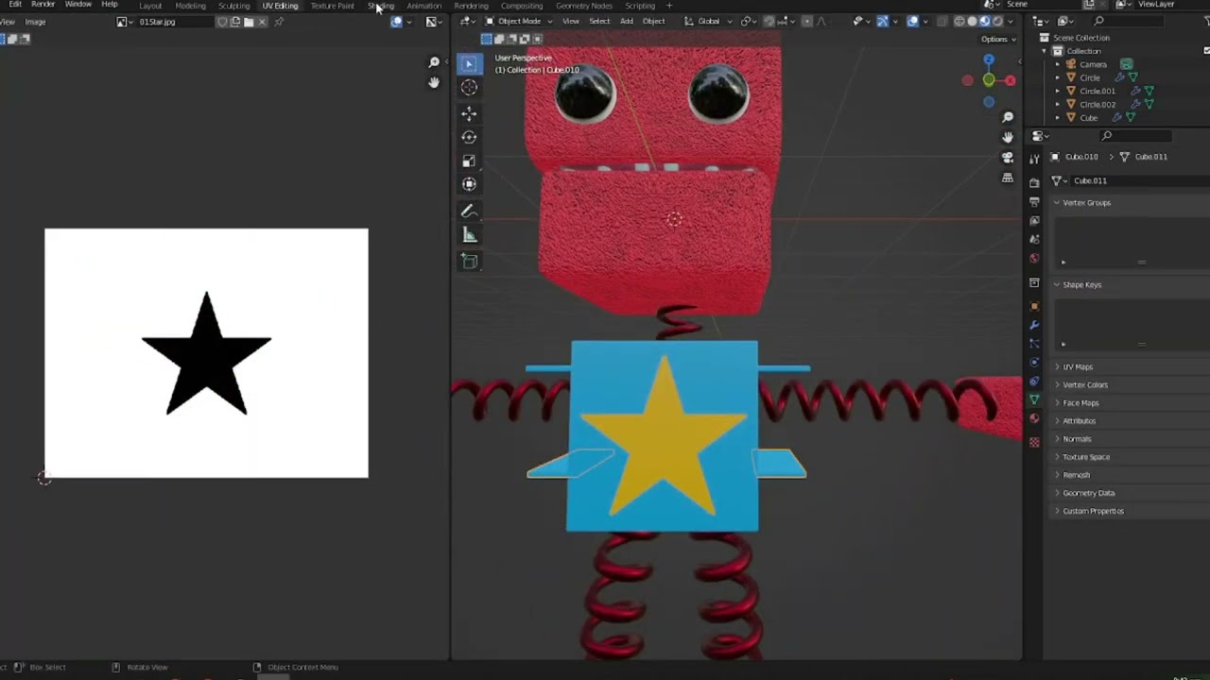Open the Global transform orientation dropdown

pos(709,21)
